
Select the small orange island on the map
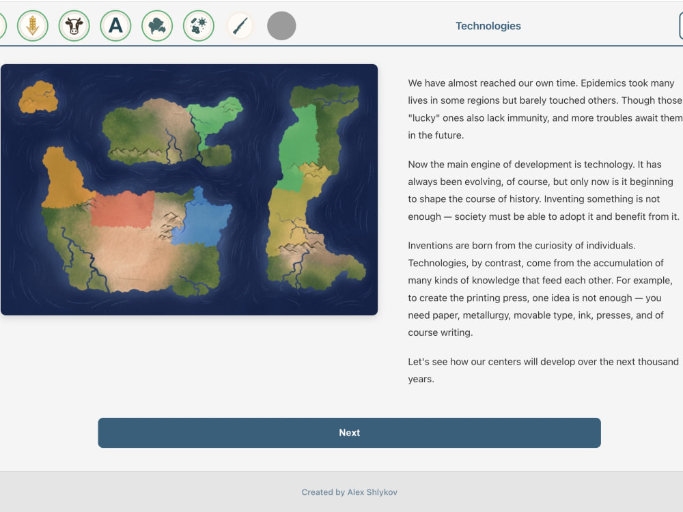point(38,97)
